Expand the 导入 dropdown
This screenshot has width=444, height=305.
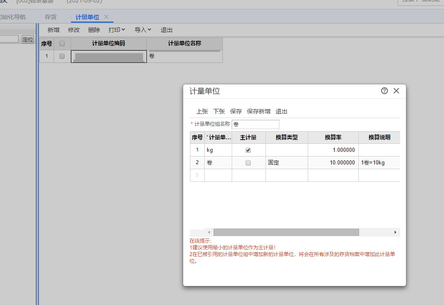(x=143, y=30)
